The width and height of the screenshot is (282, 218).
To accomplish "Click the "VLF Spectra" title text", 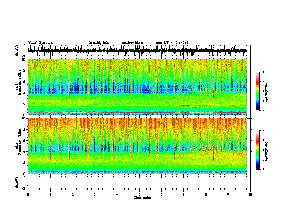I will (x=40, y=42).
